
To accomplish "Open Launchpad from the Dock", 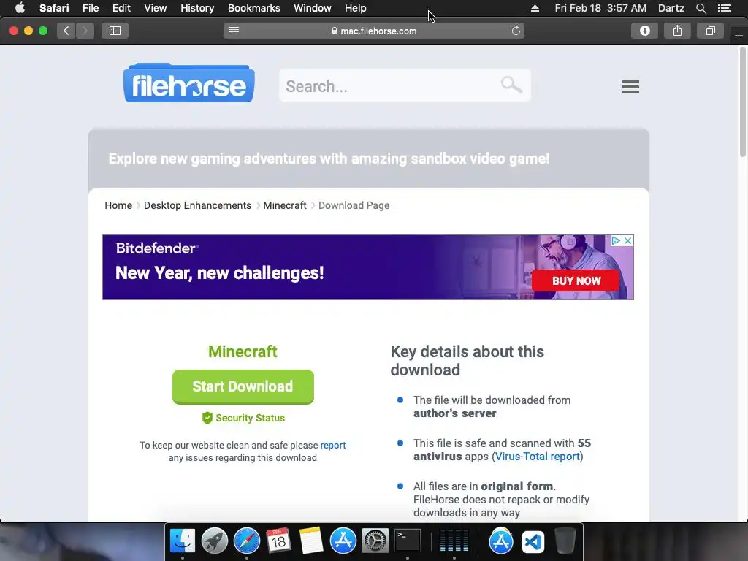I will (x=215, y=541).
